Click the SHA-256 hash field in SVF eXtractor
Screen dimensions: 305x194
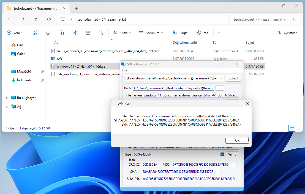[189, 179]
